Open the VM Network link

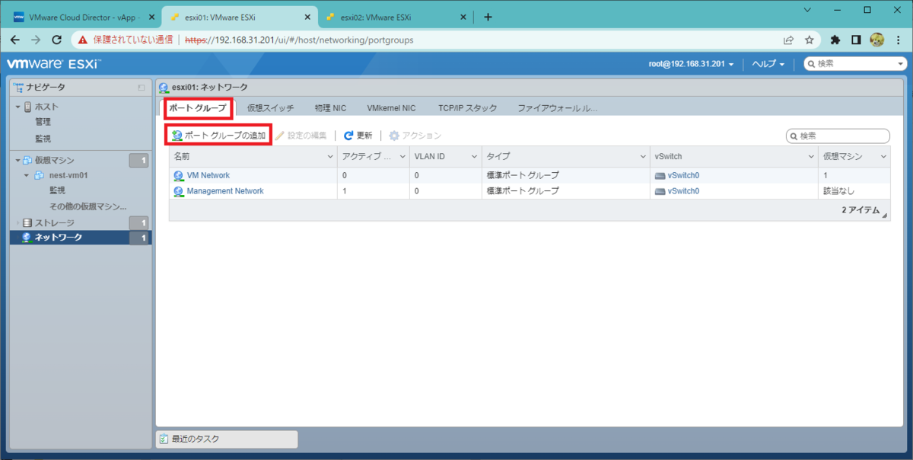pyautogui.click(x=208, y=175)
